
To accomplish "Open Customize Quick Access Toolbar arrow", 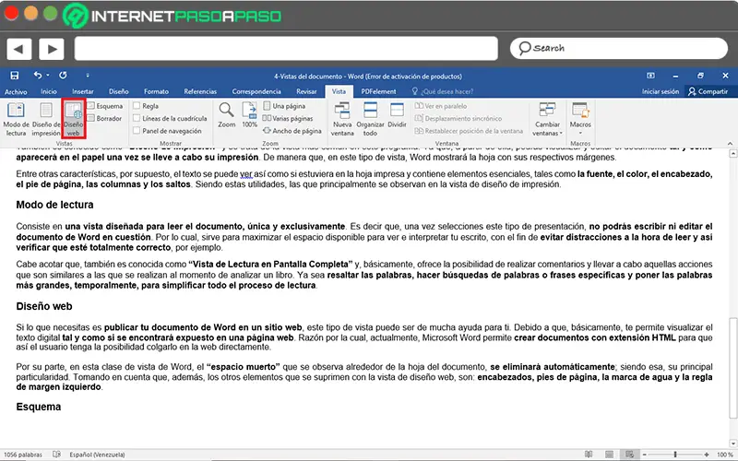I will [x=88, y=76].
